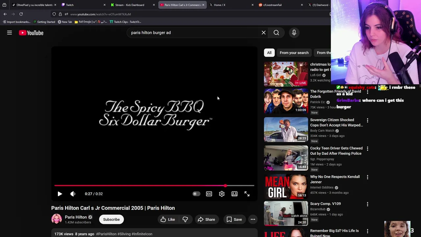This screenshot has width=421, height=237.
Task: Seek on the red video progress bar
Action: pyautogui.click(x=154, y=186)
